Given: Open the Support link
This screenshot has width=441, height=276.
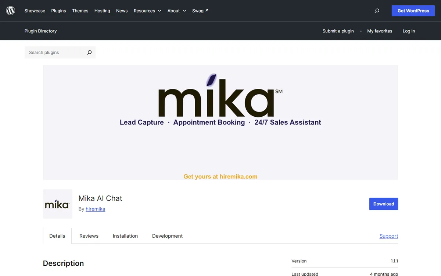Looking at the screenshot, I should 389,236.
